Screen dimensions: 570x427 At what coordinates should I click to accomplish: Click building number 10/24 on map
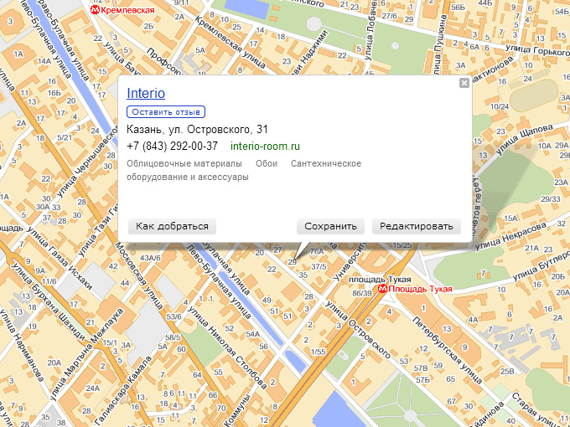(x=500, y=106)
